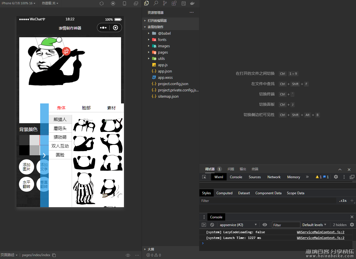Choose the black background color swatch

[x=24, y=150]
